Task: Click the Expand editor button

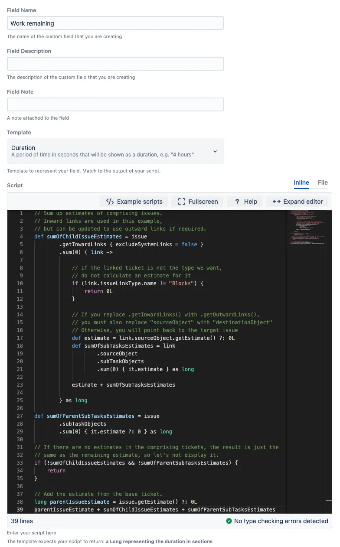Action: (297, 202)
